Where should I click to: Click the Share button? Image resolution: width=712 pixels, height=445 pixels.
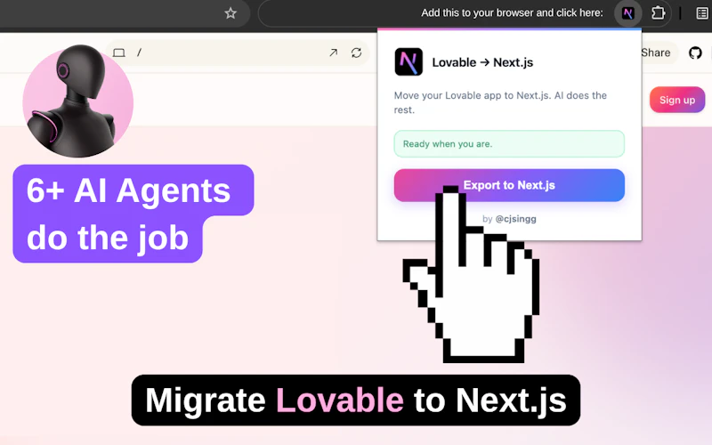(655, 53)
